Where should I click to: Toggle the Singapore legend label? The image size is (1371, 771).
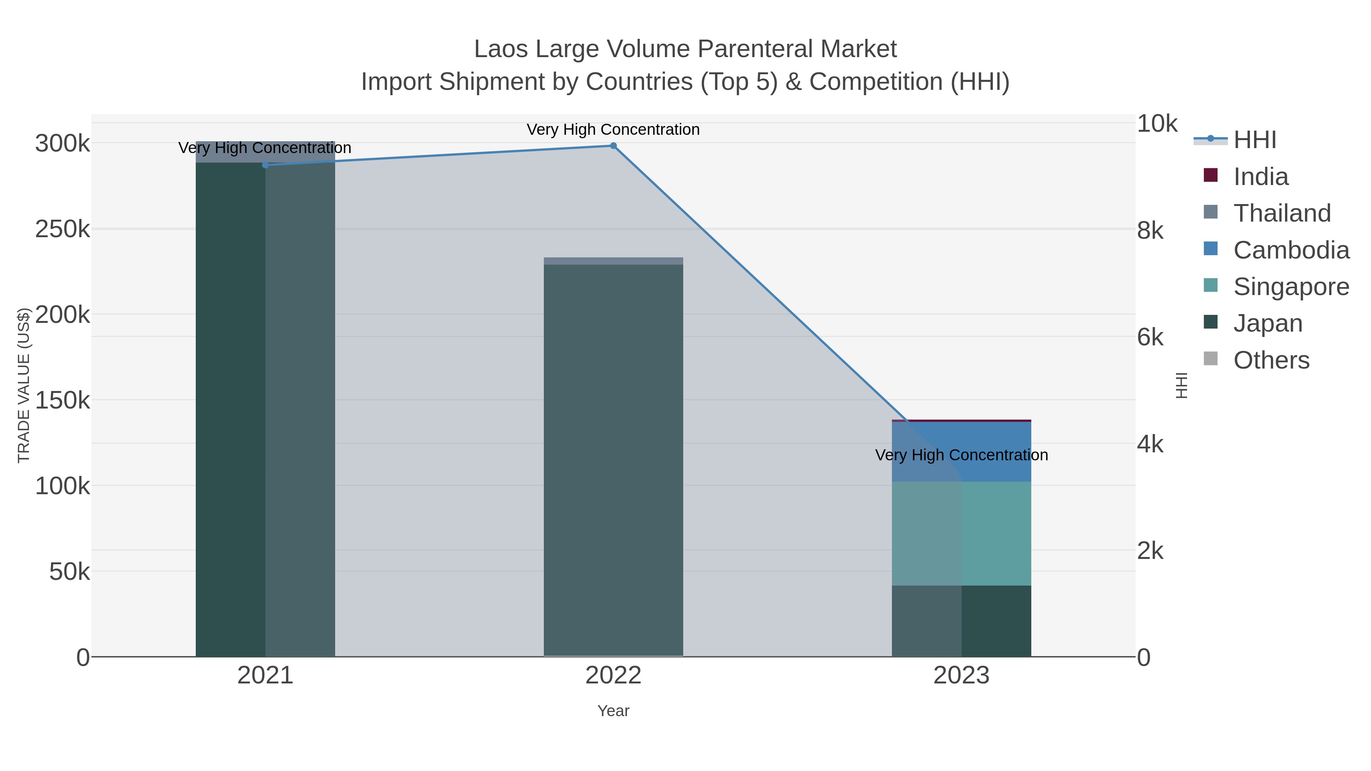(x=1292, y=287)
